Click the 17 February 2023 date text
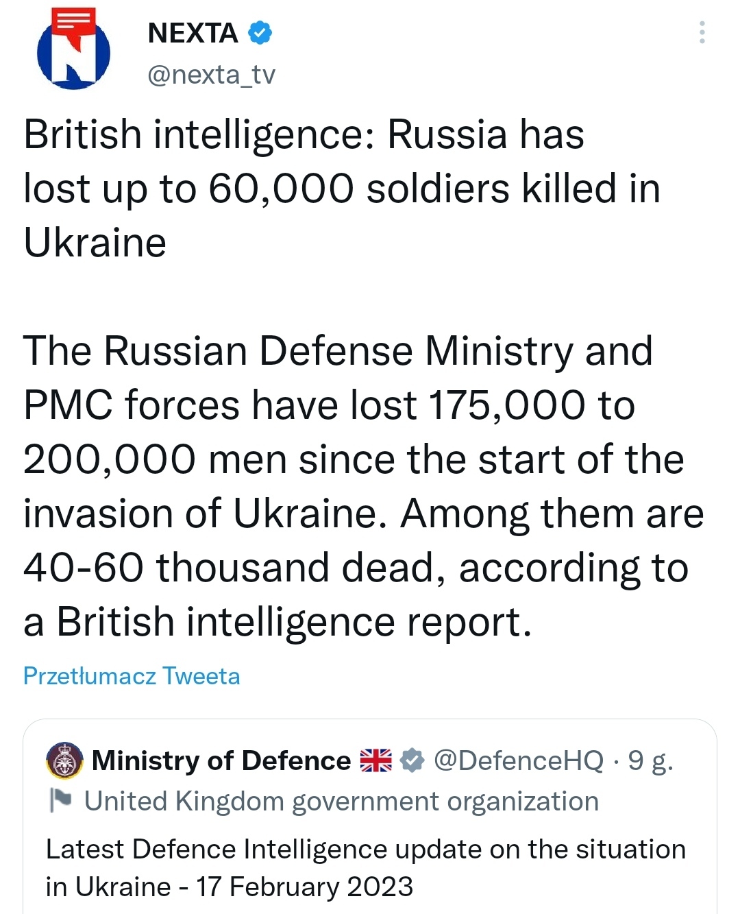This screenshot has width=740, height=914. [x=305, y=887]
